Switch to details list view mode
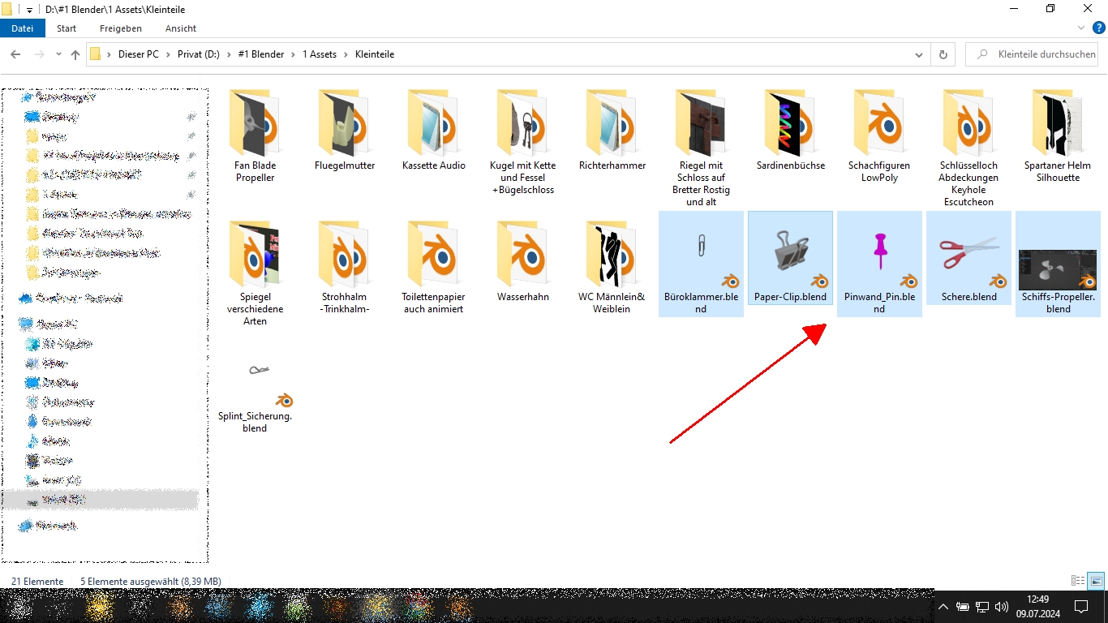1108x623 pixels. coord(1078,581)
